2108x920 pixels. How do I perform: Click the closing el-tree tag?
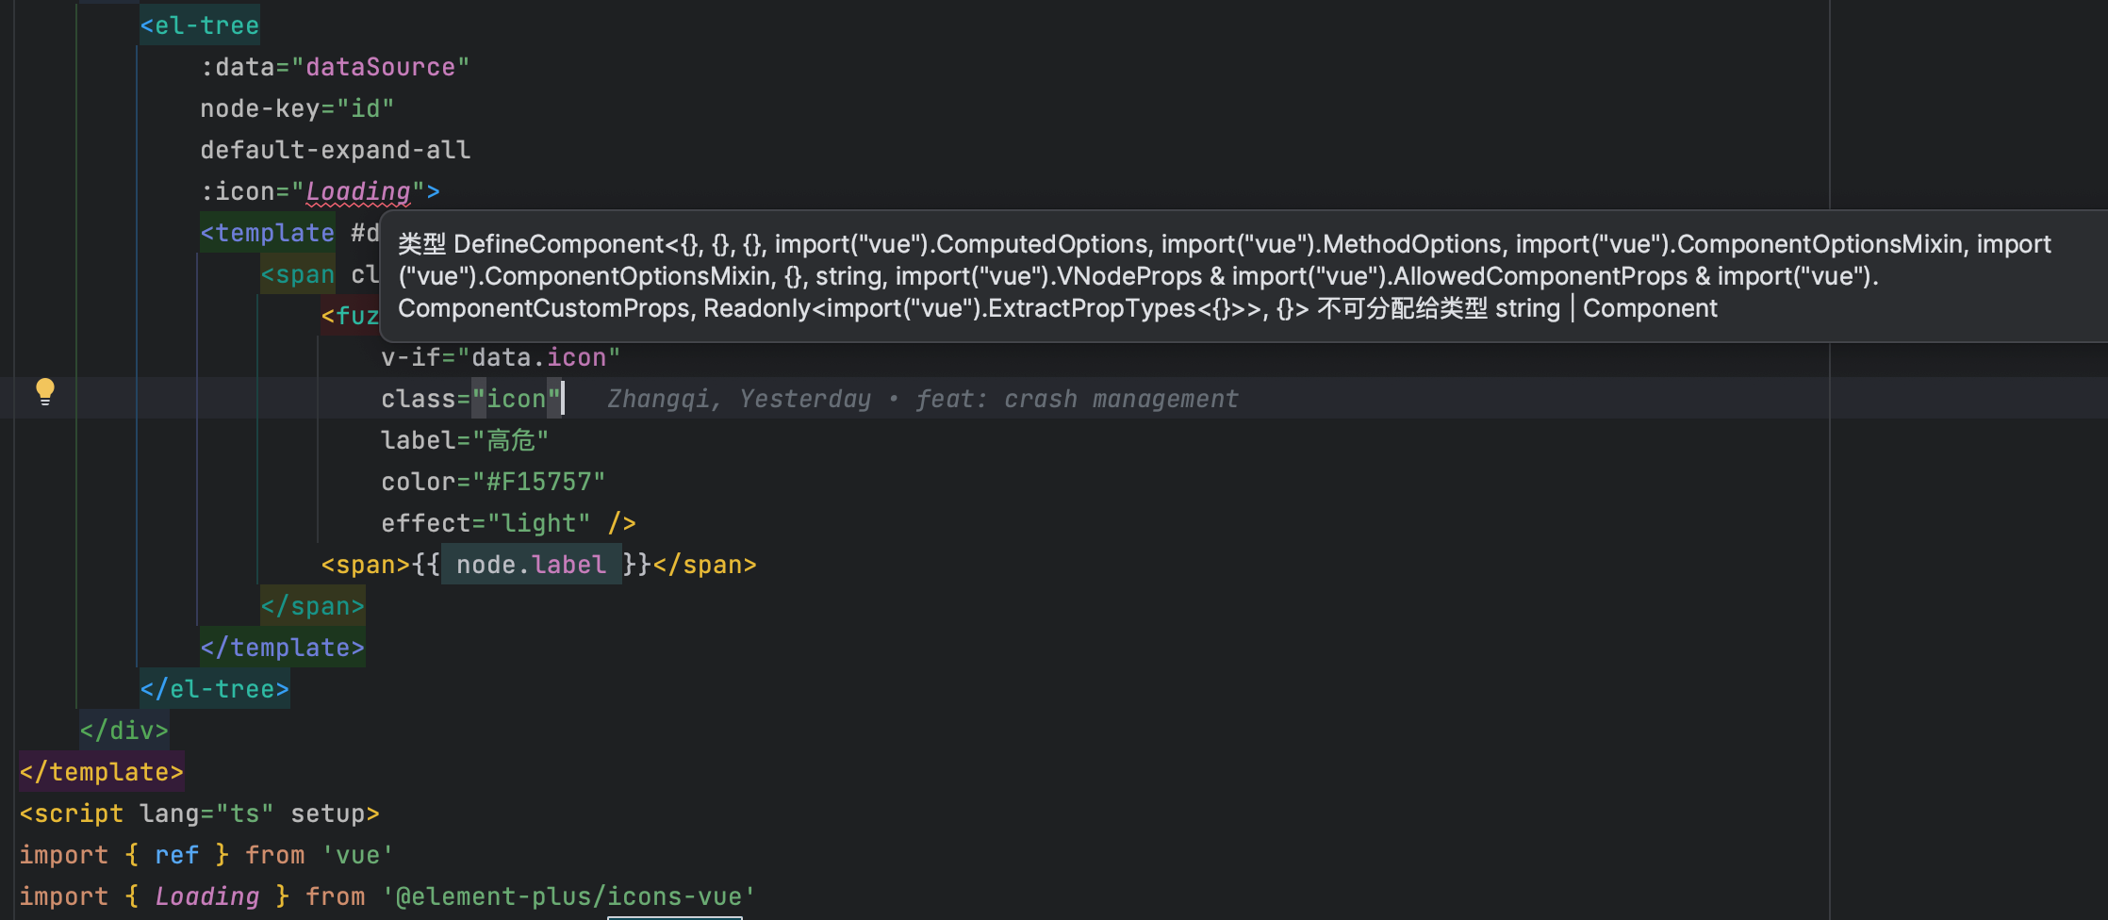[214, 688]
